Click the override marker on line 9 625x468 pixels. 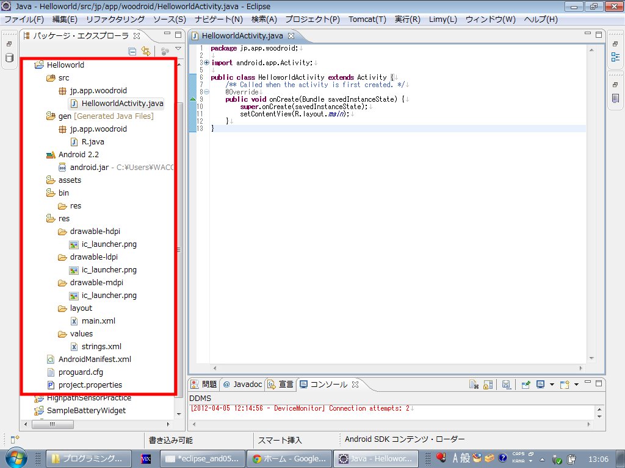193,99
